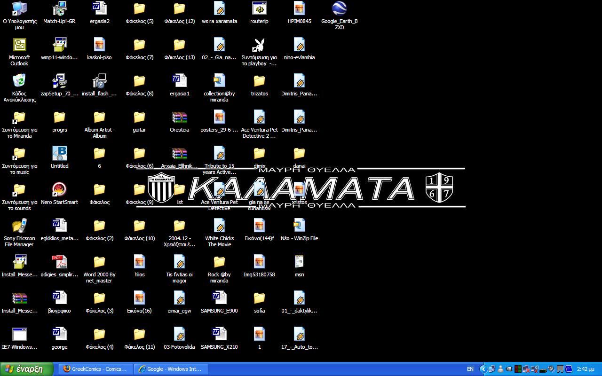
Task: Select the hlios image icon
Action: [x=139, y=262]
